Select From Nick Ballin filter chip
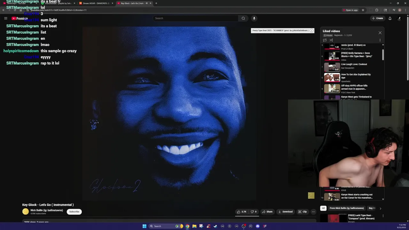The width and height of the screenshot is (409, 230). tap(347, 208)
